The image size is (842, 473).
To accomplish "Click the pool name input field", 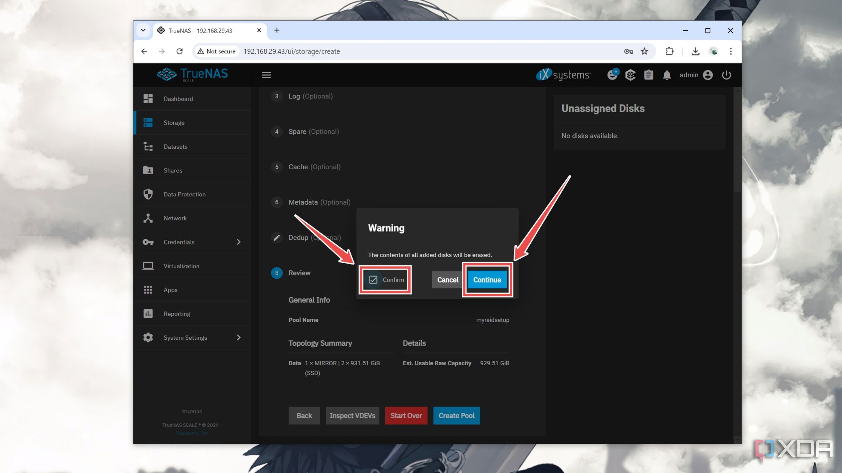I will [493, 320].
